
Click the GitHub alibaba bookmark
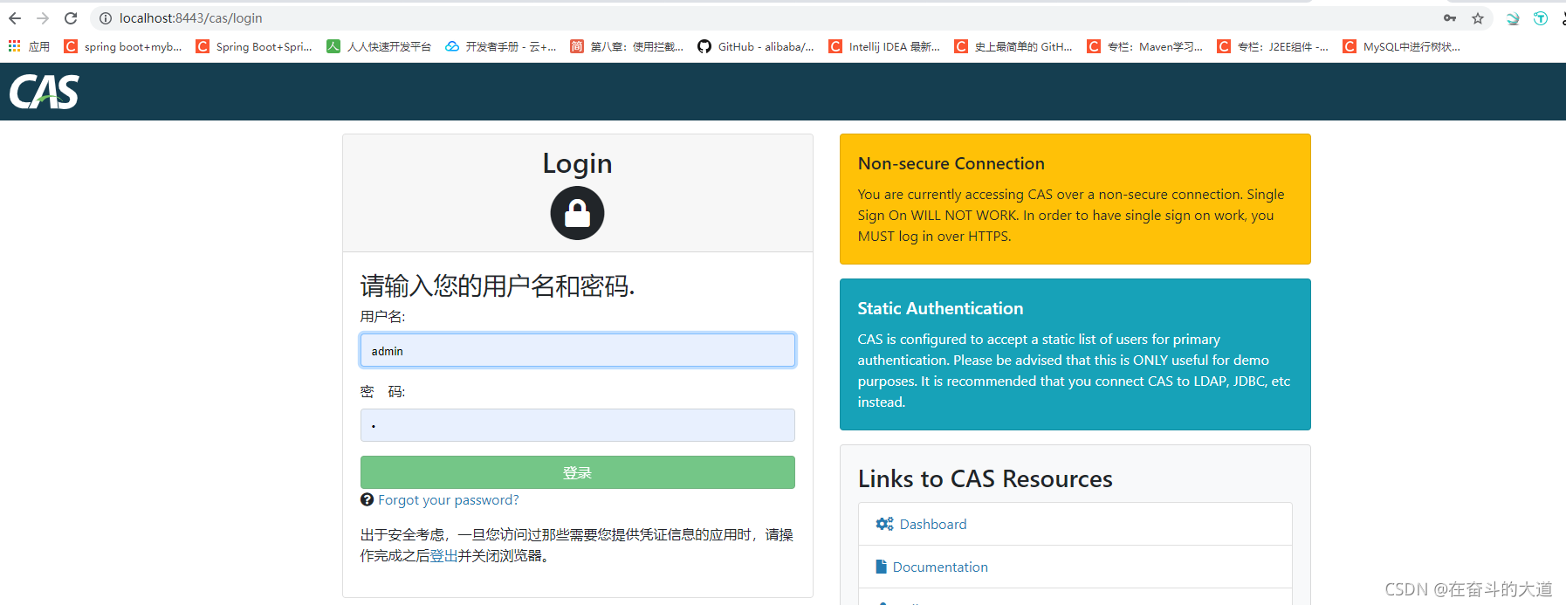[756, 46]
